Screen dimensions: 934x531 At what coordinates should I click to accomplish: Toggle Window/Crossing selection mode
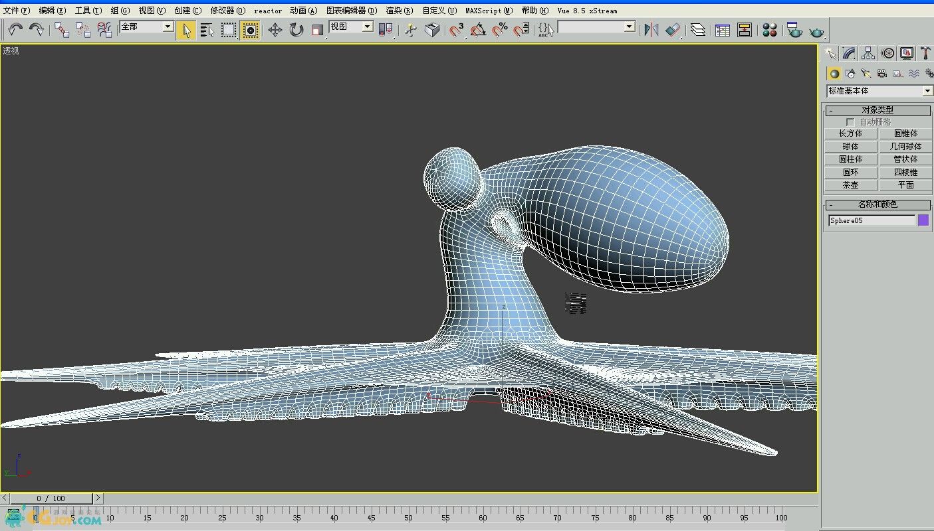tap(250, 30)
